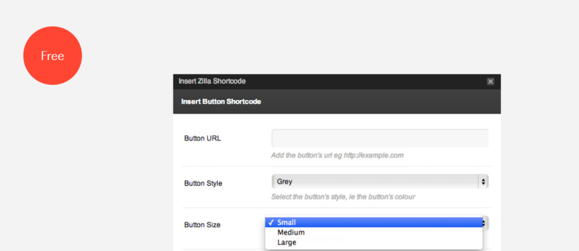Choose Medium from the size list
579x251 pixels.
click(291, 232)
